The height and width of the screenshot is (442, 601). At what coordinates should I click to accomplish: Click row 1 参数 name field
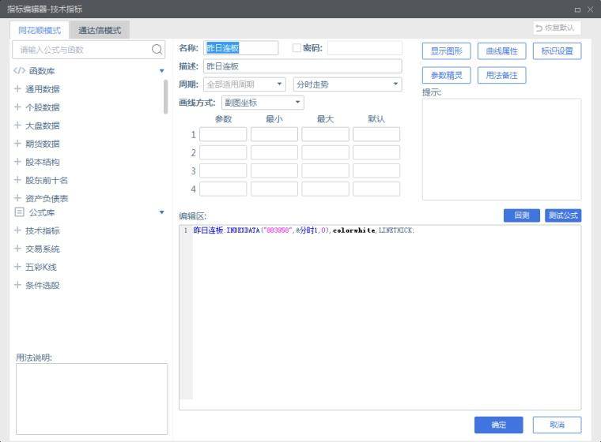(x=223, y=134)
